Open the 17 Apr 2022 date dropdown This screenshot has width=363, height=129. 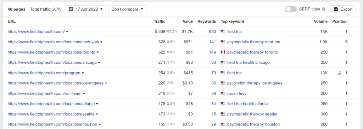[86, 9]
